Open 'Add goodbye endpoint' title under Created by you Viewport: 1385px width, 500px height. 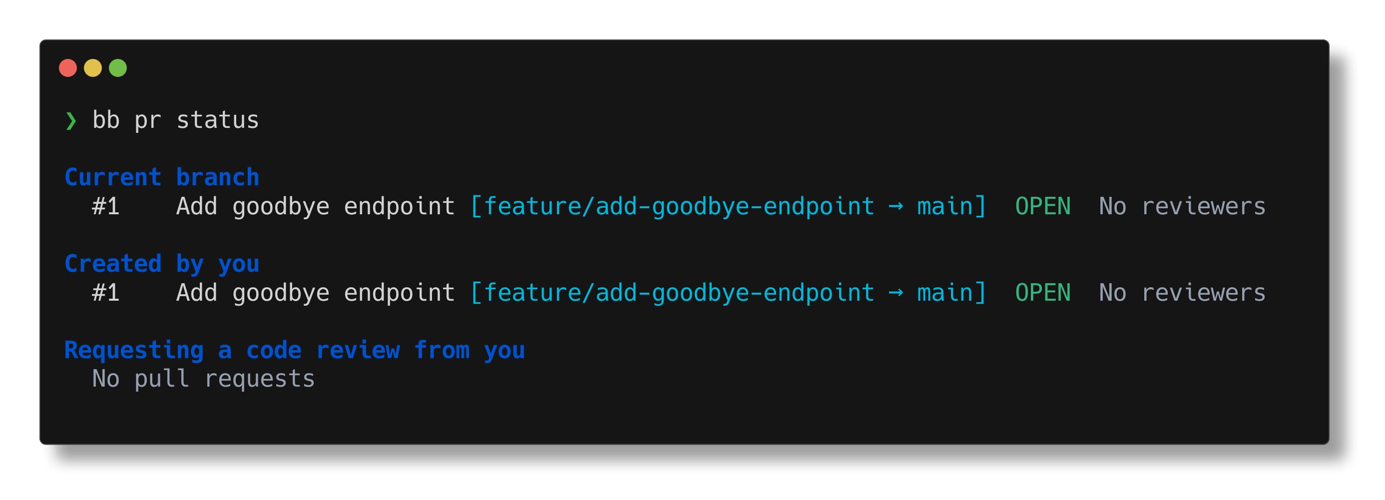tap(315, 293)
